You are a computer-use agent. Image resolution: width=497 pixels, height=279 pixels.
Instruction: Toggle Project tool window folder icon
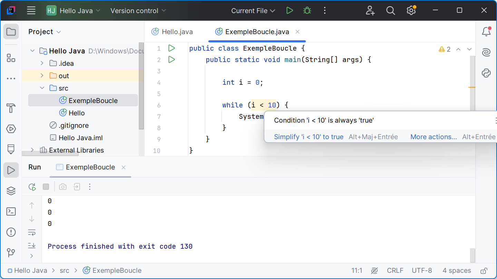point(11,32)
